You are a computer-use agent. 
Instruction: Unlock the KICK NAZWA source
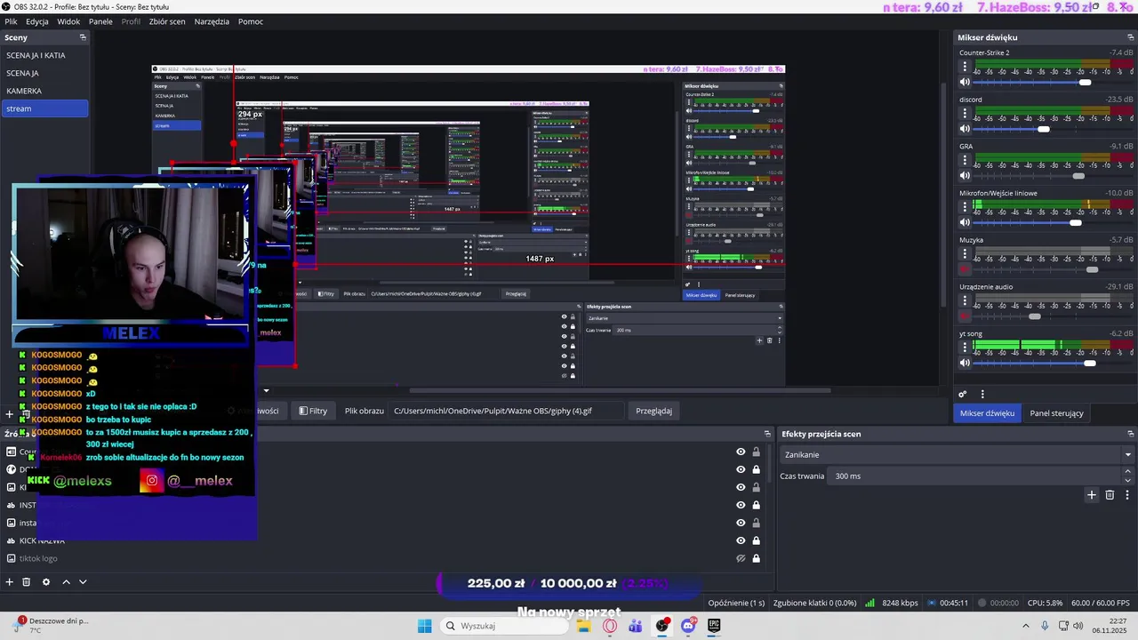pos(757,540)
